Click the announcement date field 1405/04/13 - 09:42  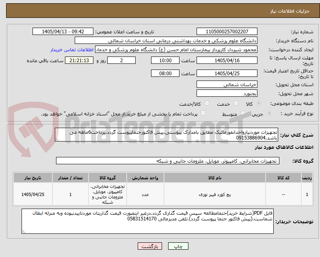pyautogui.click(x=63, y=31)
